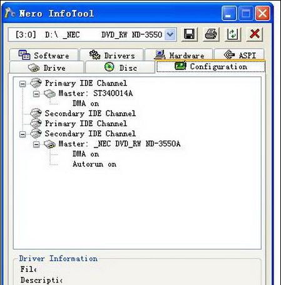Select Master: ST340014A tree item
Screen dimensions: 281x285
(96, 93)
